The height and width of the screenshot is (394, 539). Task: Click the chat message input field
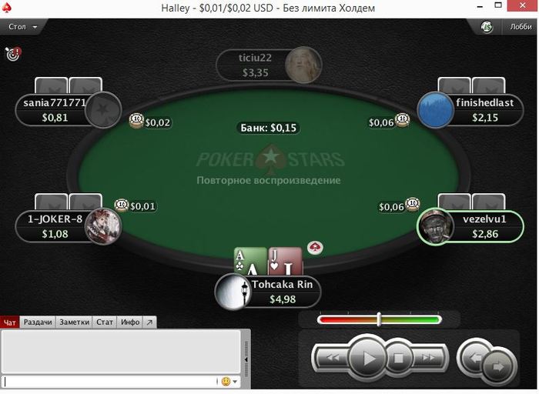point(110,382)
